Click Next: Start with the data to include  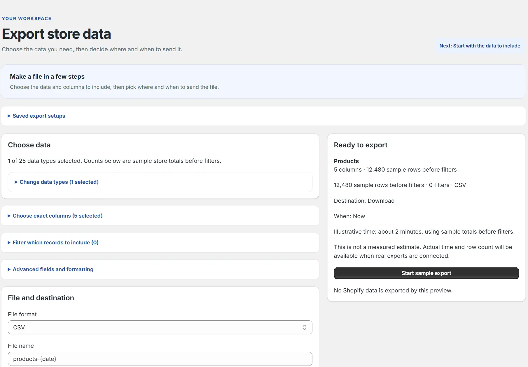[480, 46]
